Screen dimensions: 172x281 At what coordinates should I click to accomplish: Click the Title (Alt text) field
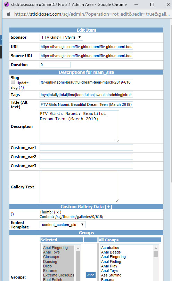click(87, 104)
